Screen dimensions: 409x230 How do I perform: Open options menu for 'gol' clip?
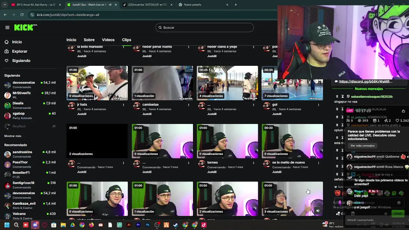click(x=319, y=105)
